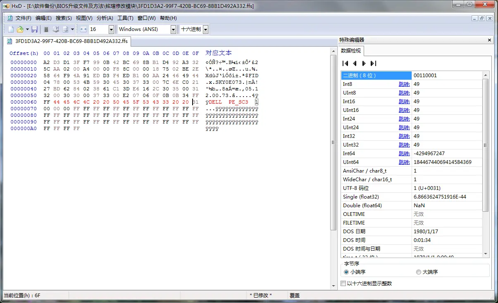Image resolution: width=498 pixels, height=303 pixels.
Task: Click the document icon left of 文件 menu
Action: (10, 18)
